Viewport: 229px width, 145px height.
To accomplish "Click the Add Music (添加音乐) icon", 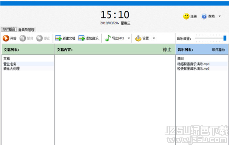I will [x=81, y=38].
